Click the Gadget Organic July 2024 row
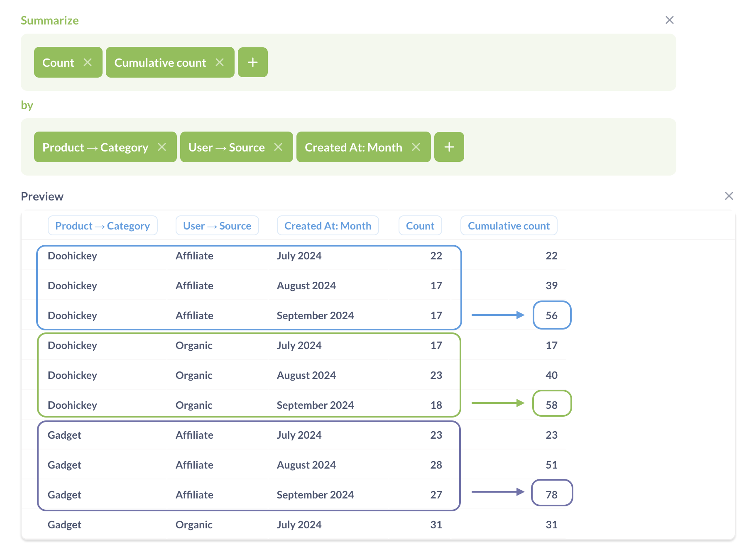Viewport: 744px width, 552px height. pyautogui.click(x=249, y=525)
